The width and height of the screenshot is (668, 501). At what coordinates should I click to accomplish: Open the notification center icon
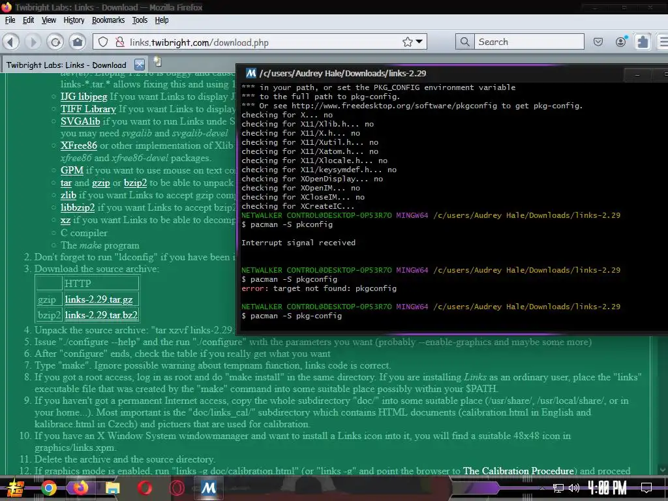pyautogui.click(x=646, y=488)
